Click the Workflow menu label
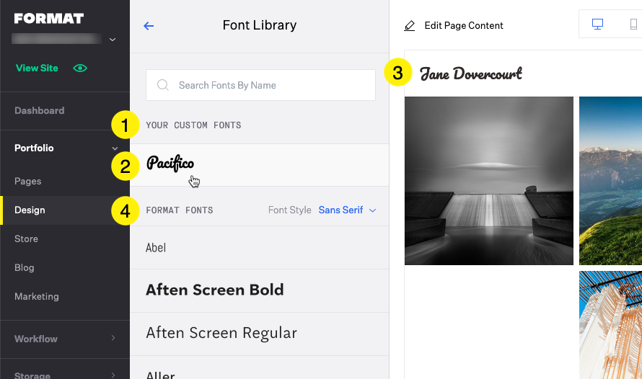 click(x=36, y=339)
